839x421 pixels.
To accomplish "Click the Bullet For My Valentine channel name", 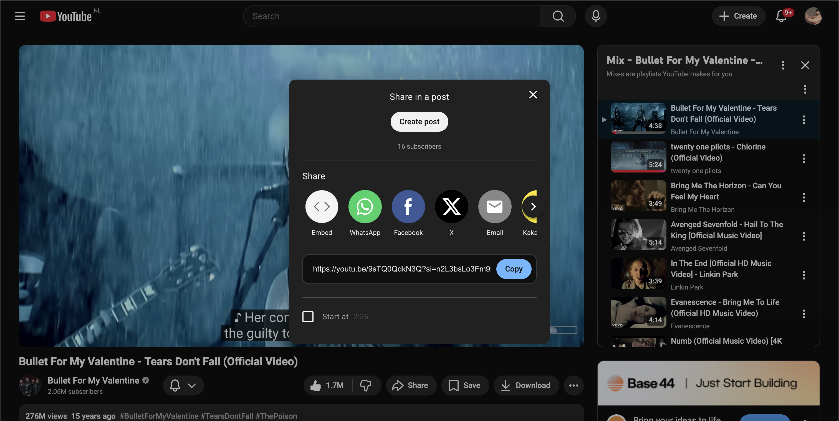I will coord(93,380).
